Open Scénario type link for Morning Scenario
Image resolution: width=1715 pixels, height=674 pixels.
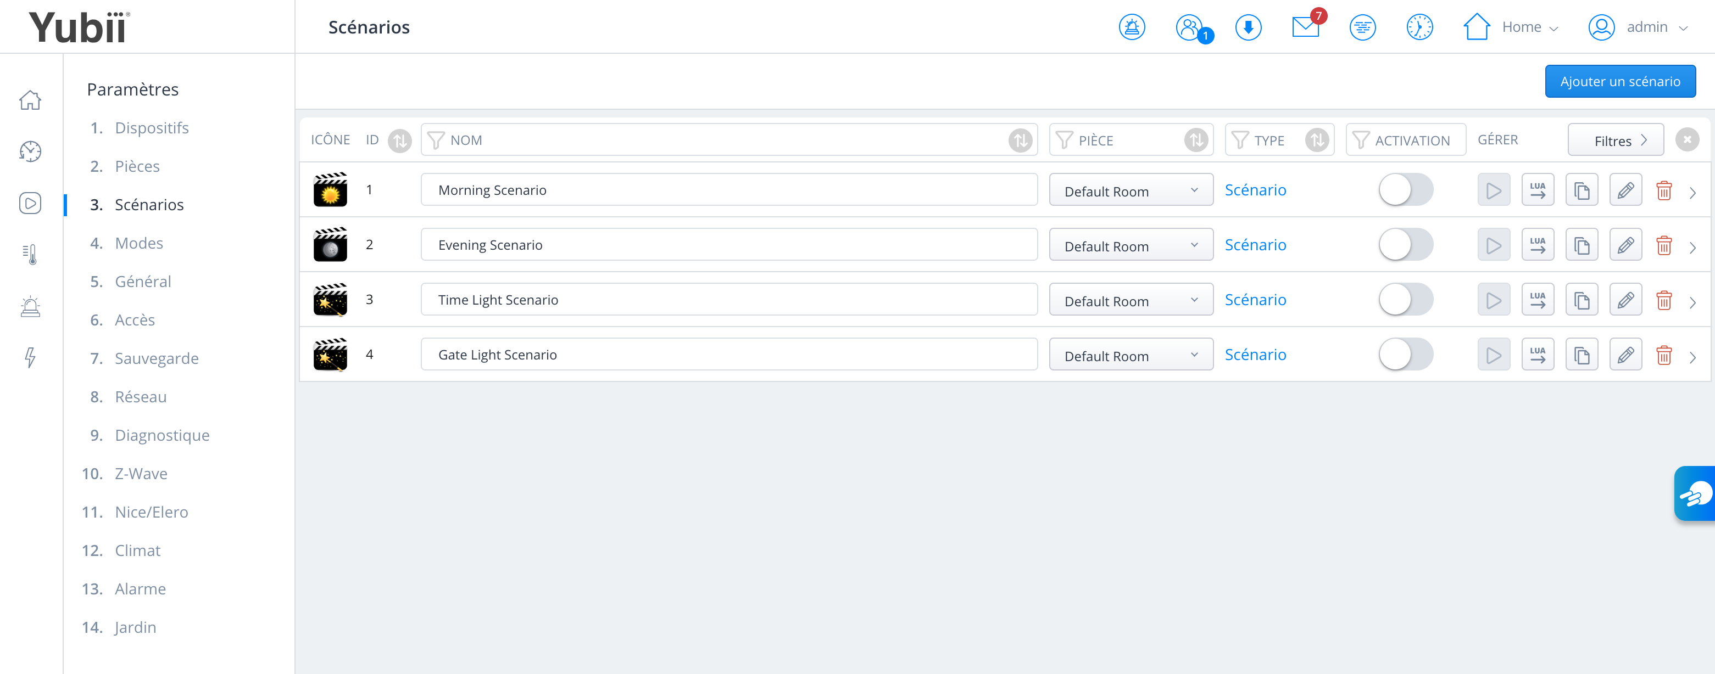tap(1256, 190)
